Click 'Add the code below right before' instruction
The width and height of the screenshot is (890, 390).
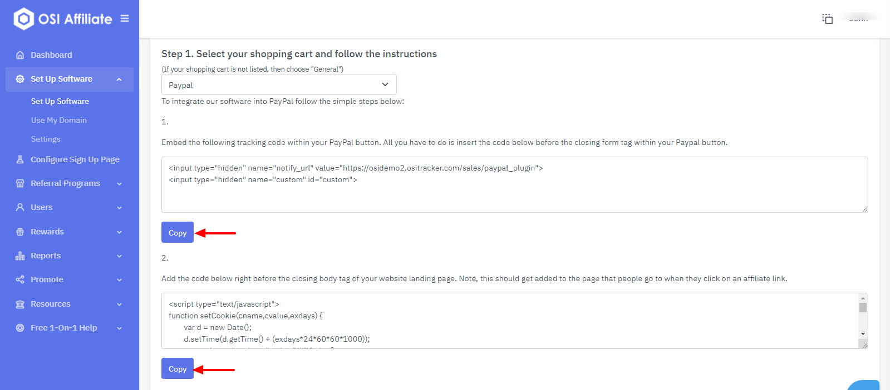[474, 278]
